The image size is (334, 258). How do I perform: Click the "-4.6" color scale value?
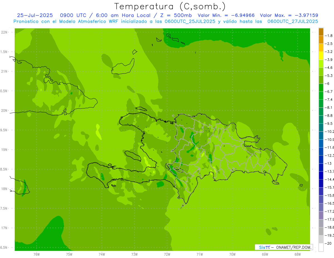tap(329, 68)
